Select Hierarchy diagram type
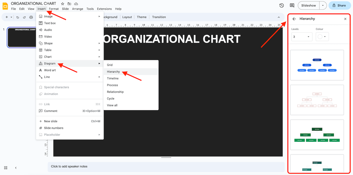 131,72
